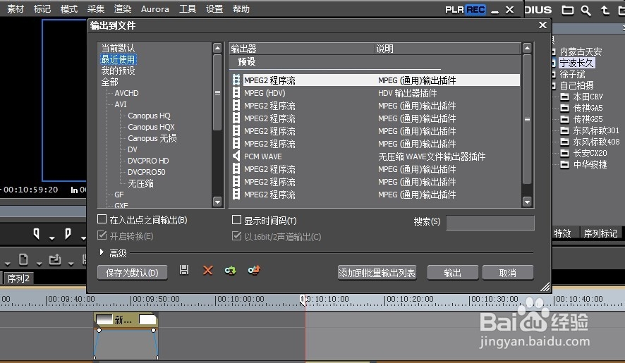Select 最近使用 in the category tree
Image resolution: width=625 pixels, height=363 pixels.
tap(118, 59)
